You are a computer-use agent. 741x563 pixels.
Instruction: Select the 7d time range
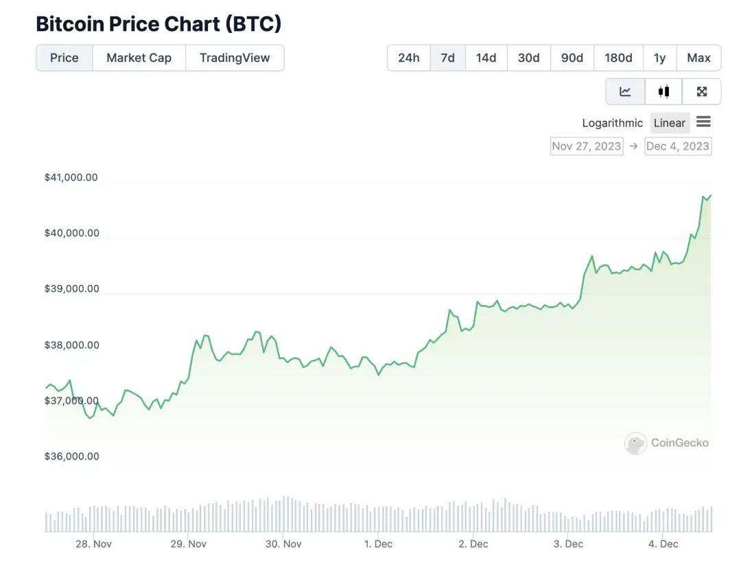coord(448,58)
